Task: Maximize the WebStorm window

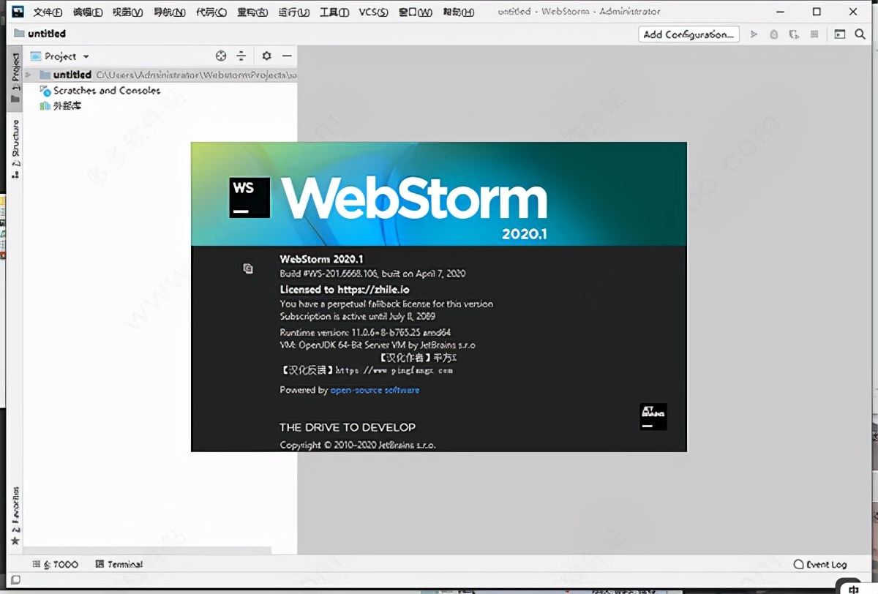Action: coord(817,12)
